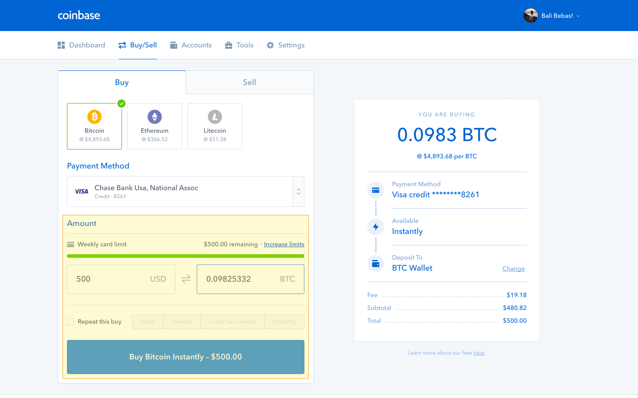Image resolution: width=638 pixels, height=398 pixels.
Task: Click the 'BTC Wallet' text
Action: [412, 268]
